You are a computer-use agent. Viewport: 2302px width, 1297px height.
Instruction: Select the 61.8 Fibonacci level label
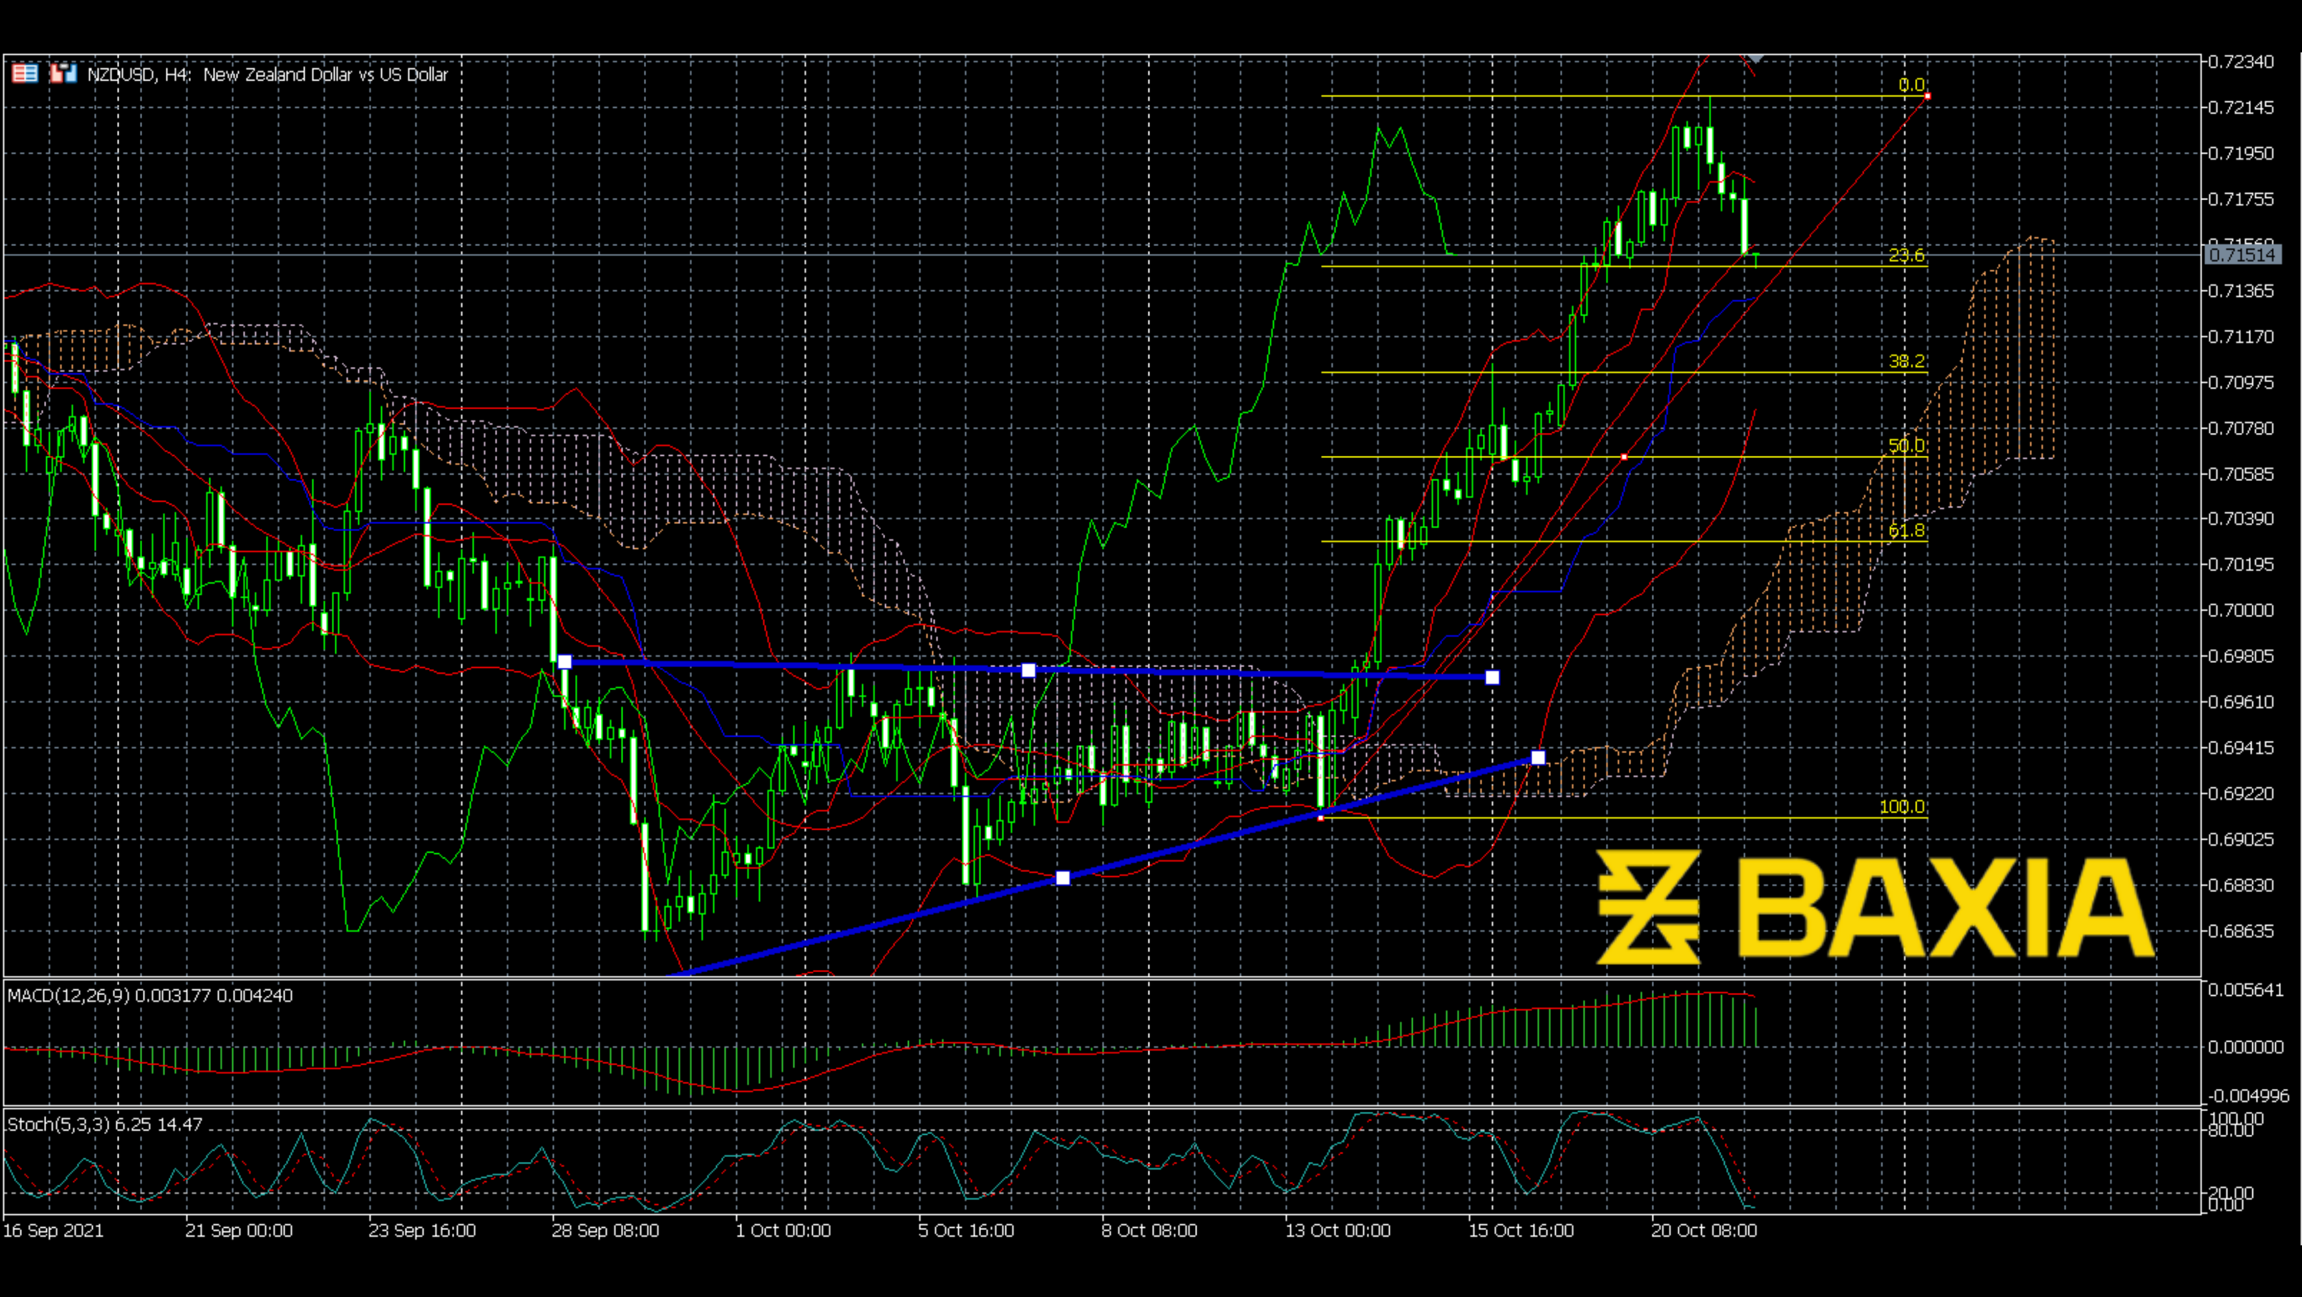tap(1906, 530)
